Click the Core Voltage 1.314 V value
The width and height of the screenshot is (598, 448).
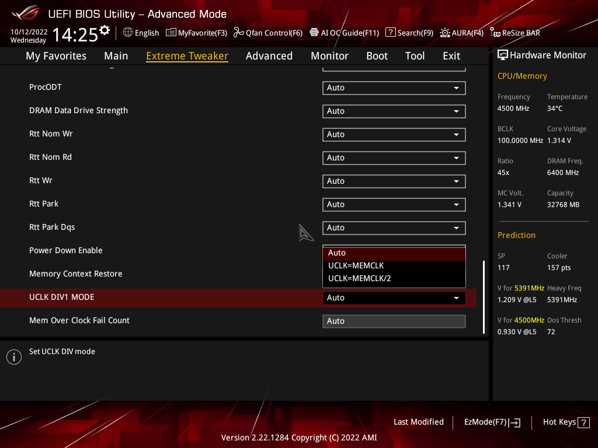(x=559, y=141)
